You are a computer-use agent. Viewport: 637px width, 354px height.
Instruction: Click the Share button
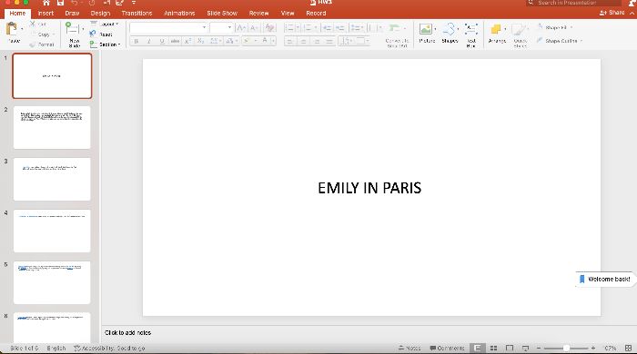point(612,13)
